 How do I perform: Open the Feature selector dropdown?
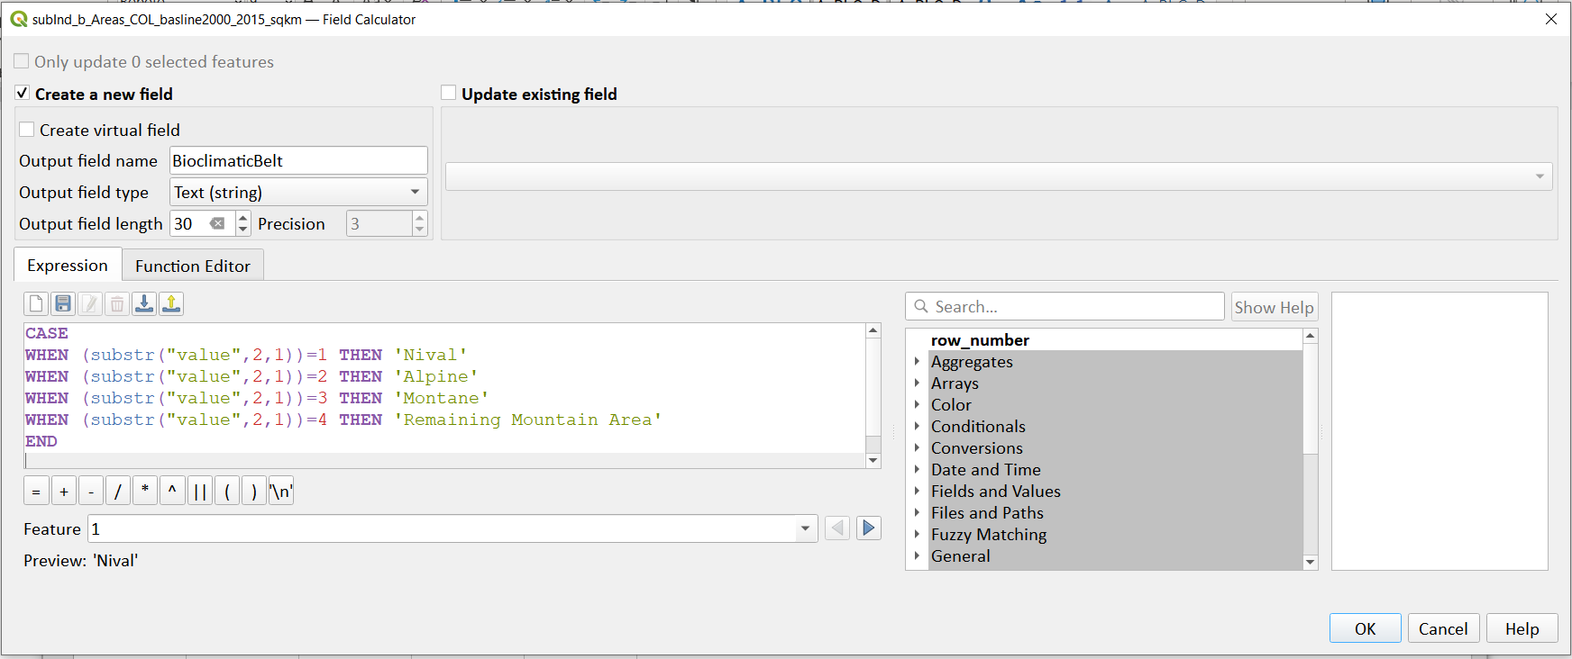[452, 528]
